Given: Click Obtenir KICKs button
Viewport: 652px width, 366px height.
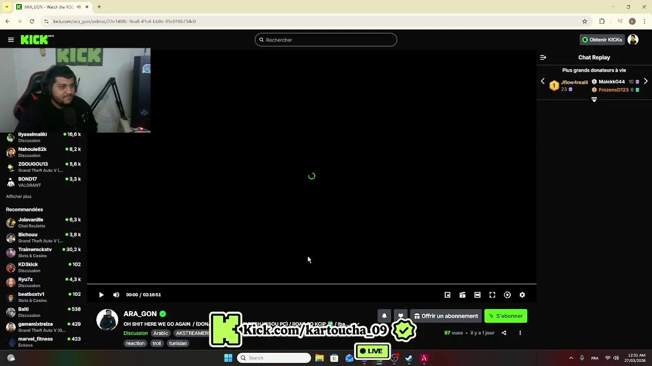Looking at the screenshot, I should click(602, 40).
